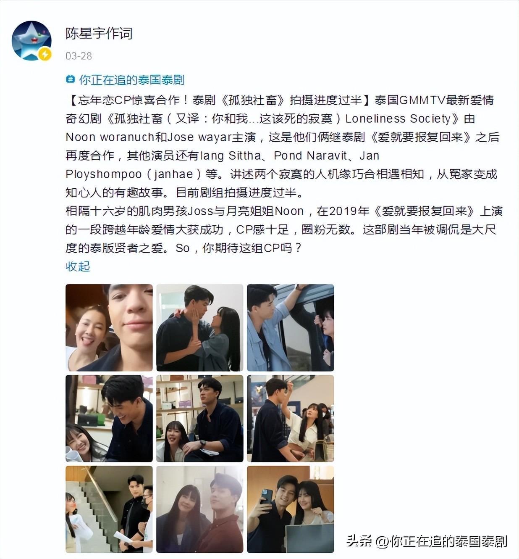Open photo of man laughing above woman
Screen dimensions: 519x559
pos(109,419)
